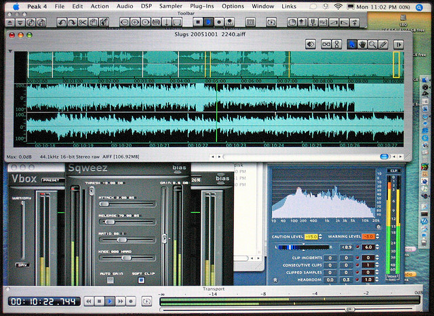This screenshot has height=316, width=434.
Task: Click the blue Play icon in the Toolbar
Action: tap(208, 22)
